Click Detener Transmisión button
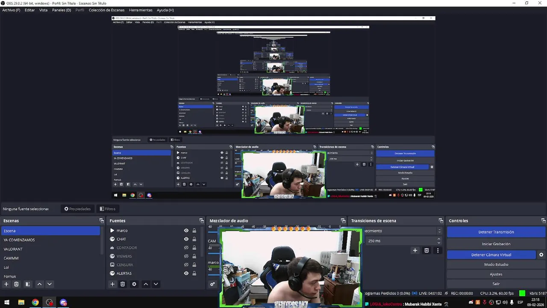 pyautogui.click(x=496, y=232)
